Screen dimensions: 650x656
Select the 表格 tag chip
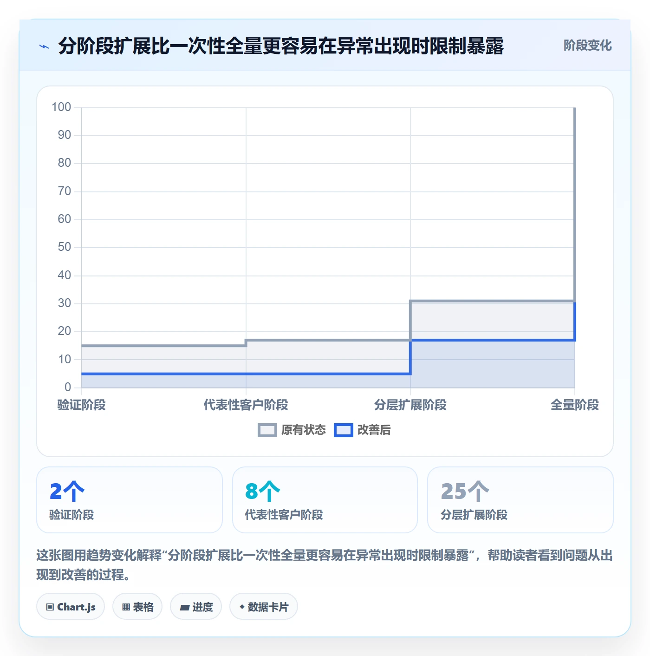(137, 607)
